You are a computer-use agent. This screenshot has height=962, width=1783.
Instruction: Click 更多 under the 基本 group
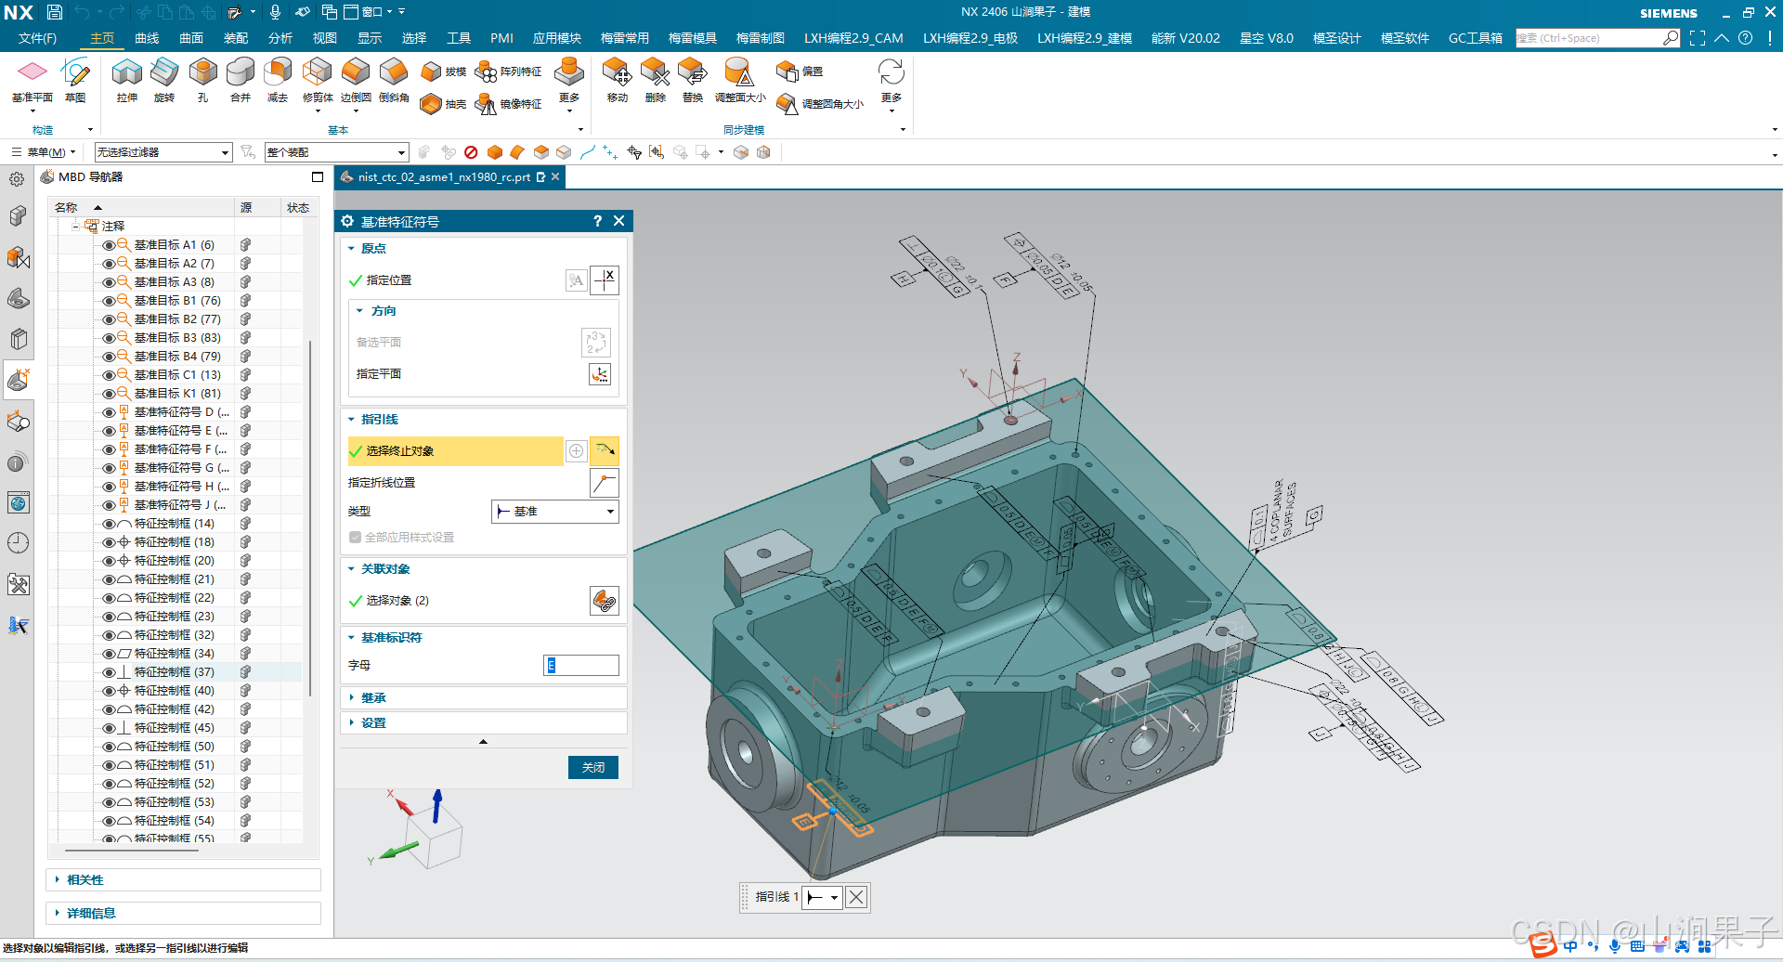569,84
